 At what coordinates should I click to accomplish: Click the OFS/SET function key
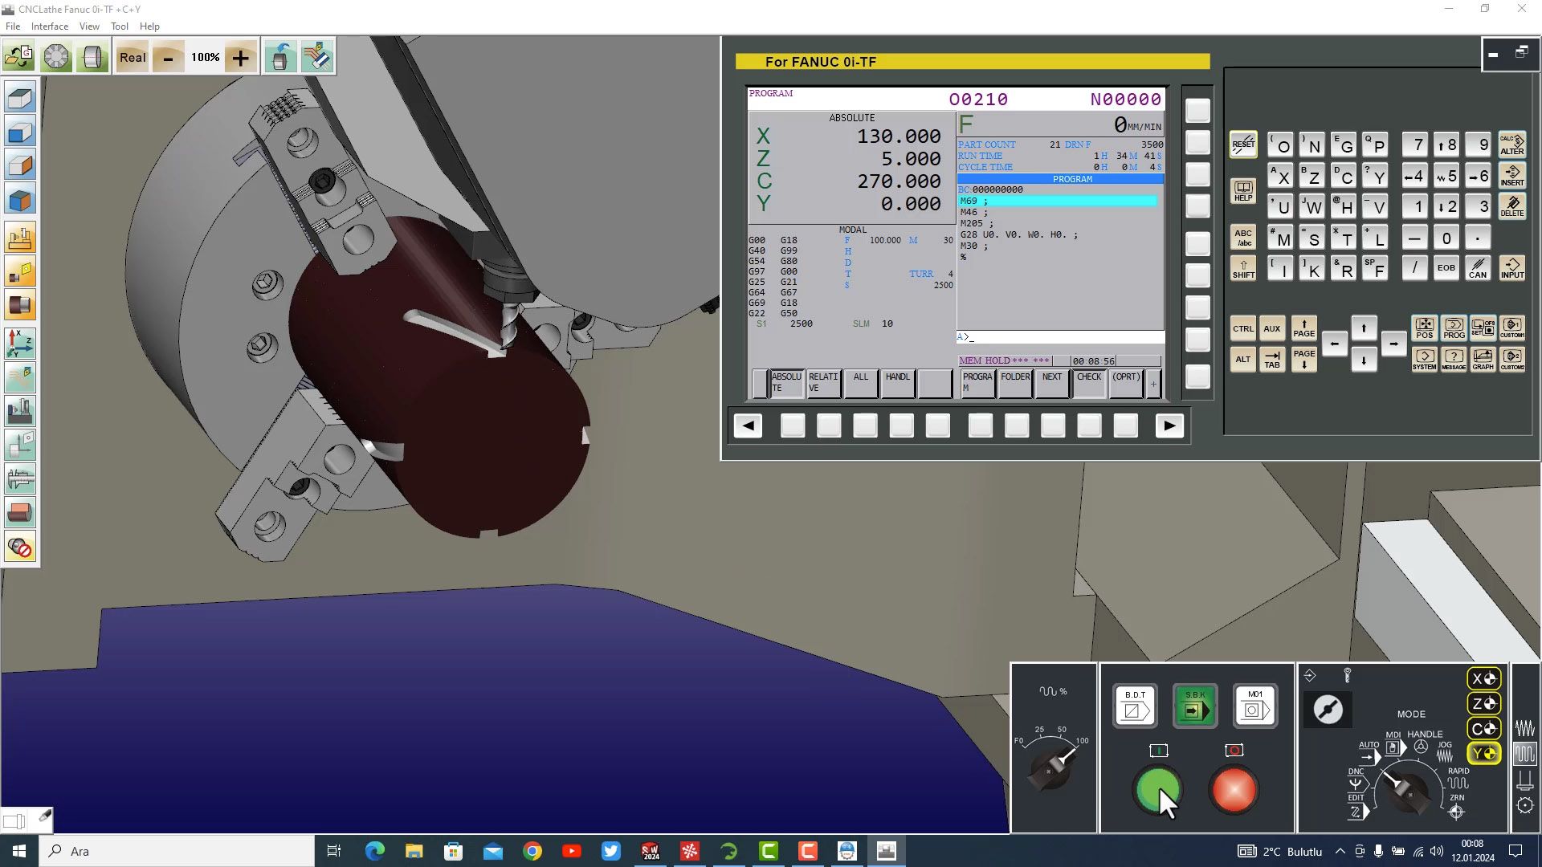click(x=1483, y=328)
